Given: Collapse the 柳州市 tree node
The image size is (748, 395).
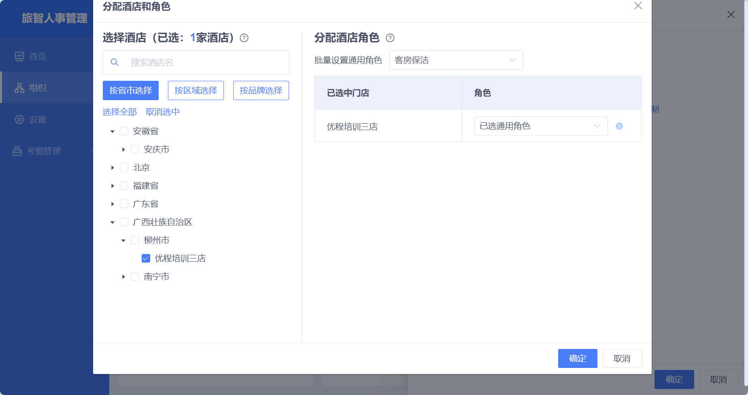Looking at the screenshot, I should [x=123, y=240].
